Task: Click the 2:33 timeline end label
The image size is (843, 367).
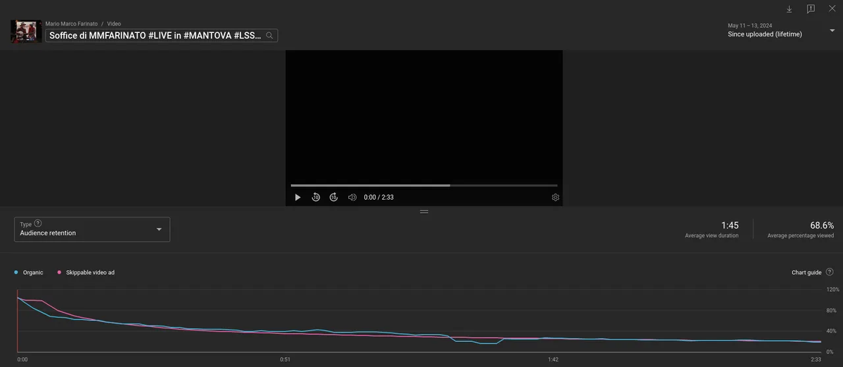Action: pyautogui.click(x=816, y=360)
